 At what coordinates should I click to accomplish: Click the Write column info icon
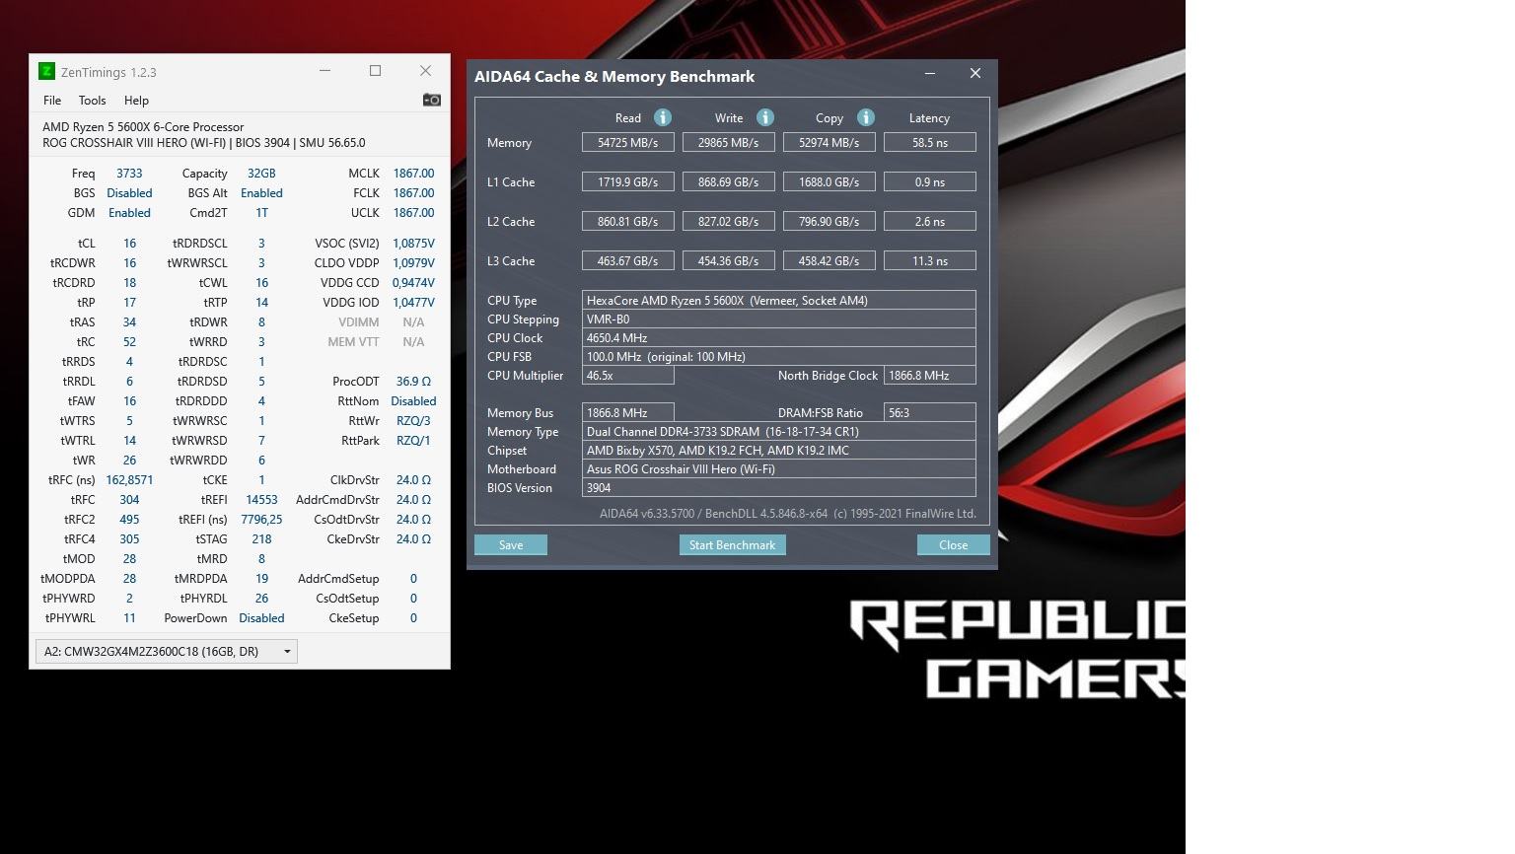[x=765, y=117]
